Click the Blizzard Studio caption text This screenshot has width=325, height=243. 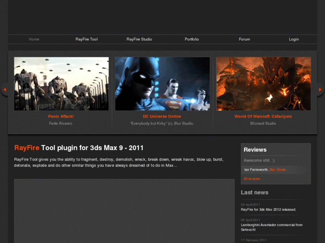coord(263,124)
